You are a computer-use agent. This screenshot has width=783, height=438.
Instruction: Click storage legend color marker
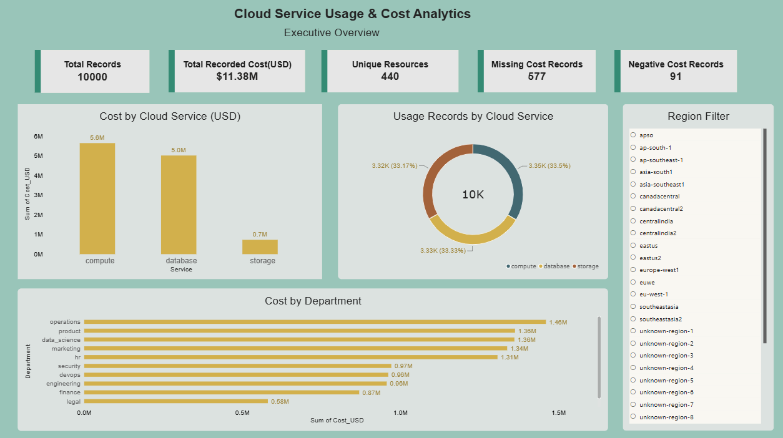pos(574,266)
